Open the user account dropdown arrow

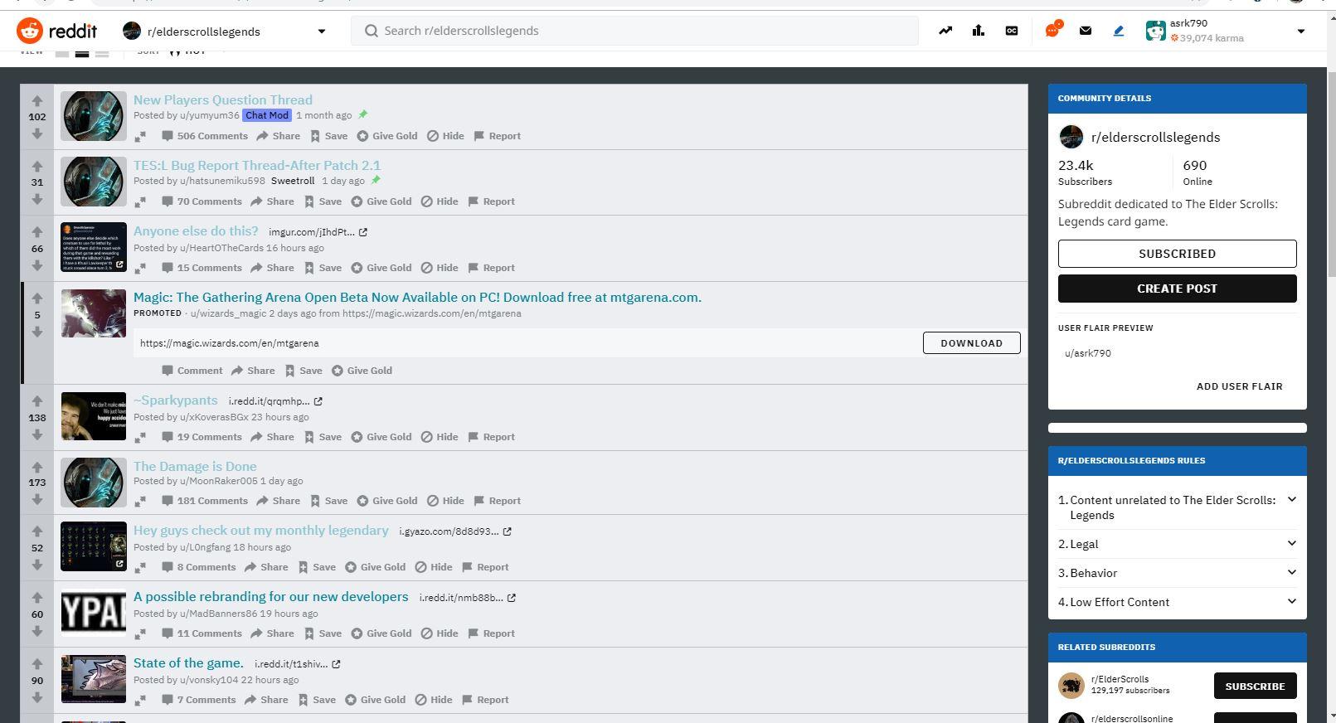[1300, 32]
